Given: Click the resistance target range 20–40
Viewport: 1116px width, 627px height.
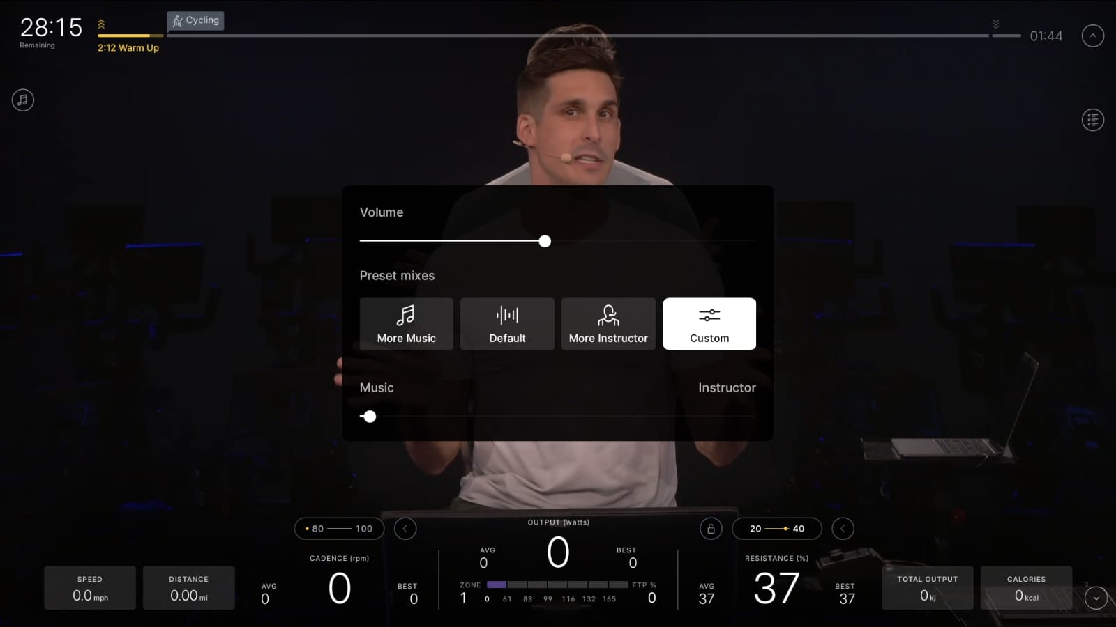Looking at the screenshot, I should pyautogui.click(x=776, y=529).
